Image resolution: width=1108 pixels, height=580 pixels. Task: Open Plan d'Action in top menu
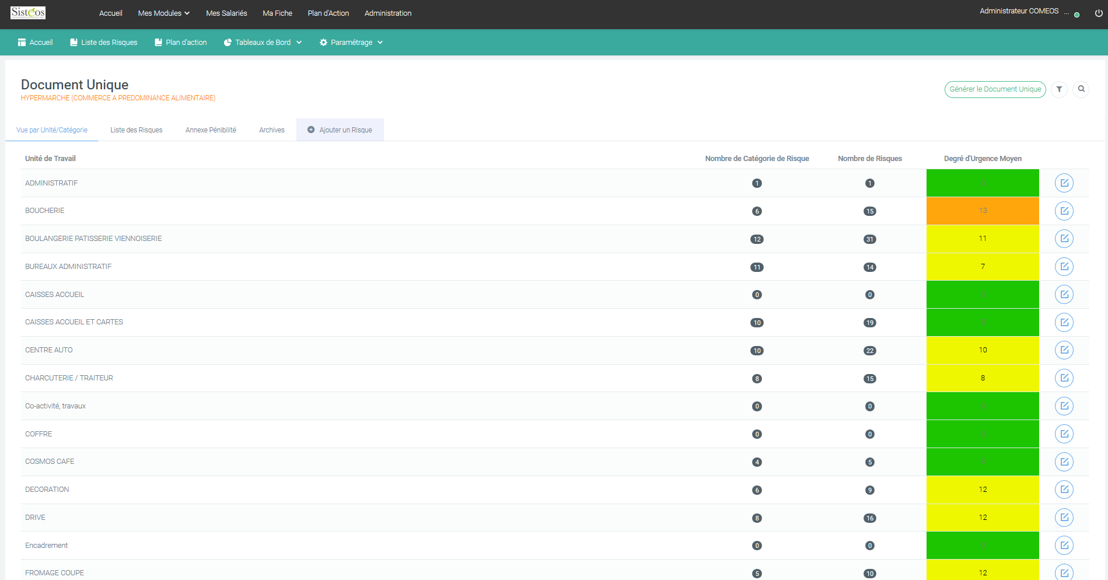(x=328, y=13)
